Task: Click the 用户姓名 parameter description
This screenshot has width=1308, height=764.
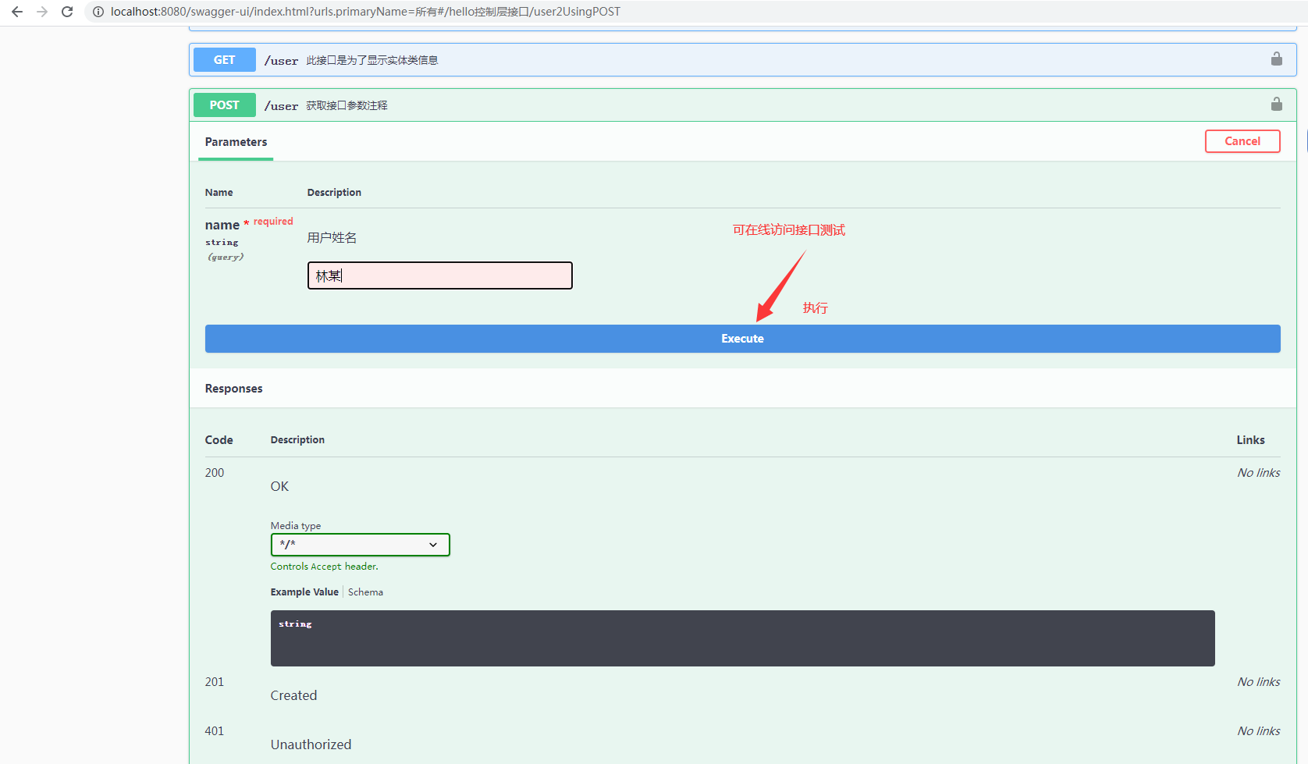Action: point(332,238)
